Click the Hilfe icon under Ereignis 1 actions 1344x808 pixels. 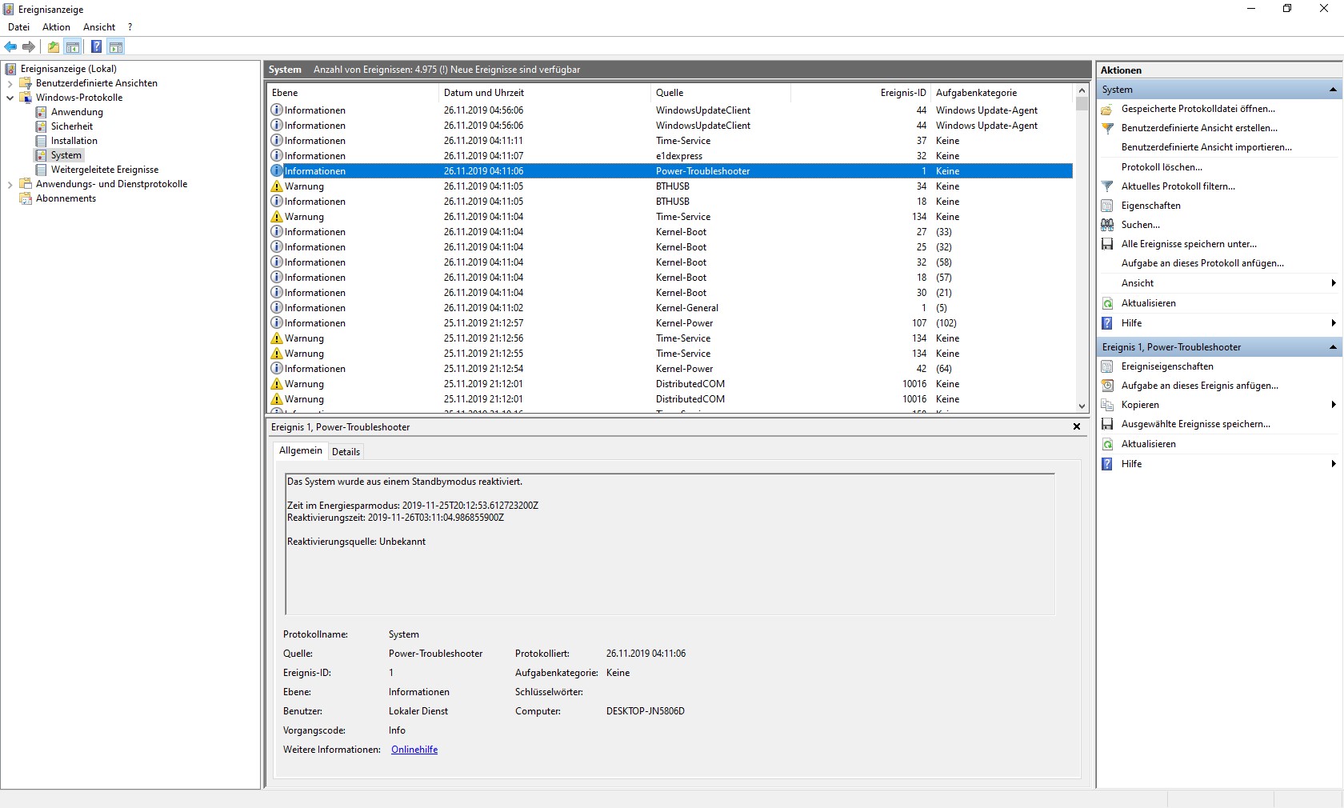(1107, 464)
